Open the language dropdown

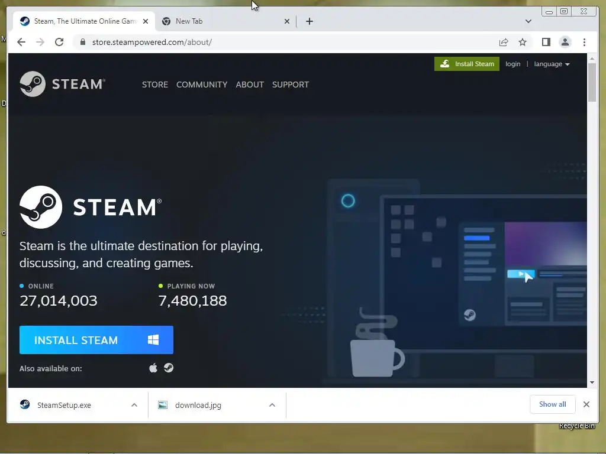coord(552,64)
